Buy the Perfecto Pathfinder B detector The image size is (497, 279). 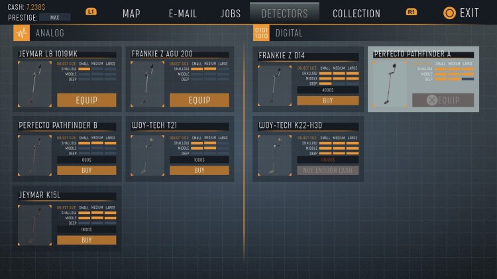(x=86, y=170)
